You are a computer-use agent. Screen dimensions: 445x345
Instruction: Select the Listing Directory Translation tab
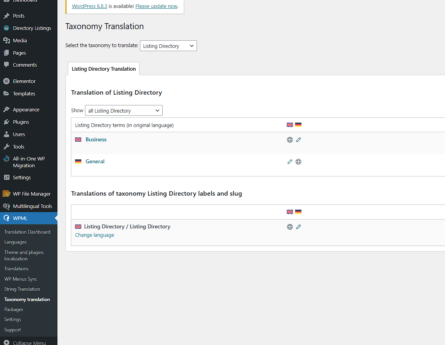tap(104, 69)
